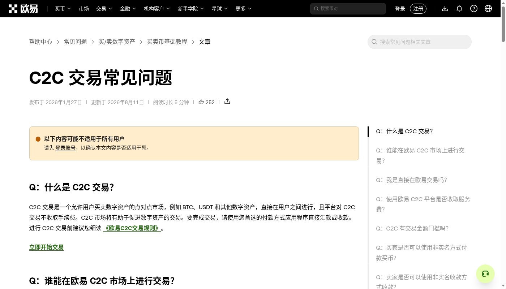Open the language globe icon
The image size is (506, 289).
[488, 9]
